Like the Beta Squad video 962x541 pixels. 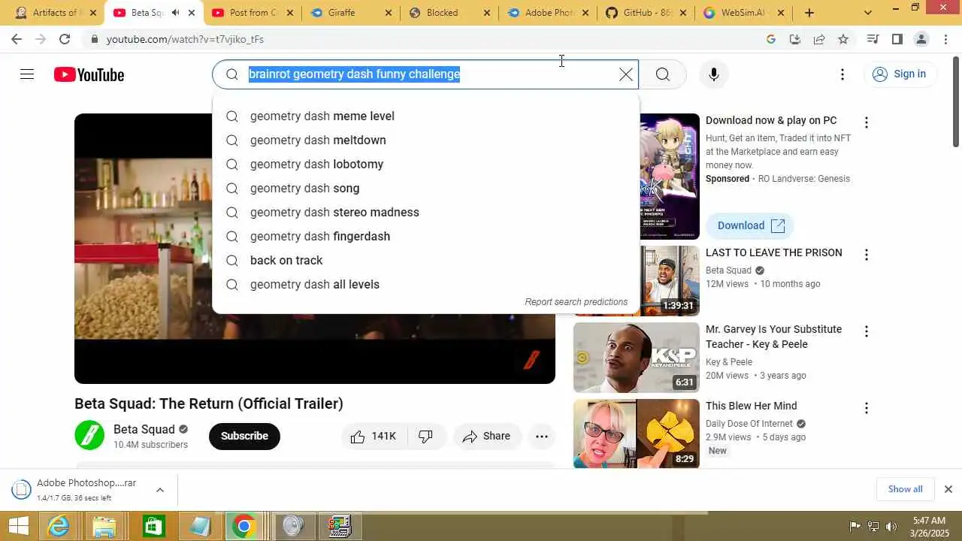pos(374,436)
